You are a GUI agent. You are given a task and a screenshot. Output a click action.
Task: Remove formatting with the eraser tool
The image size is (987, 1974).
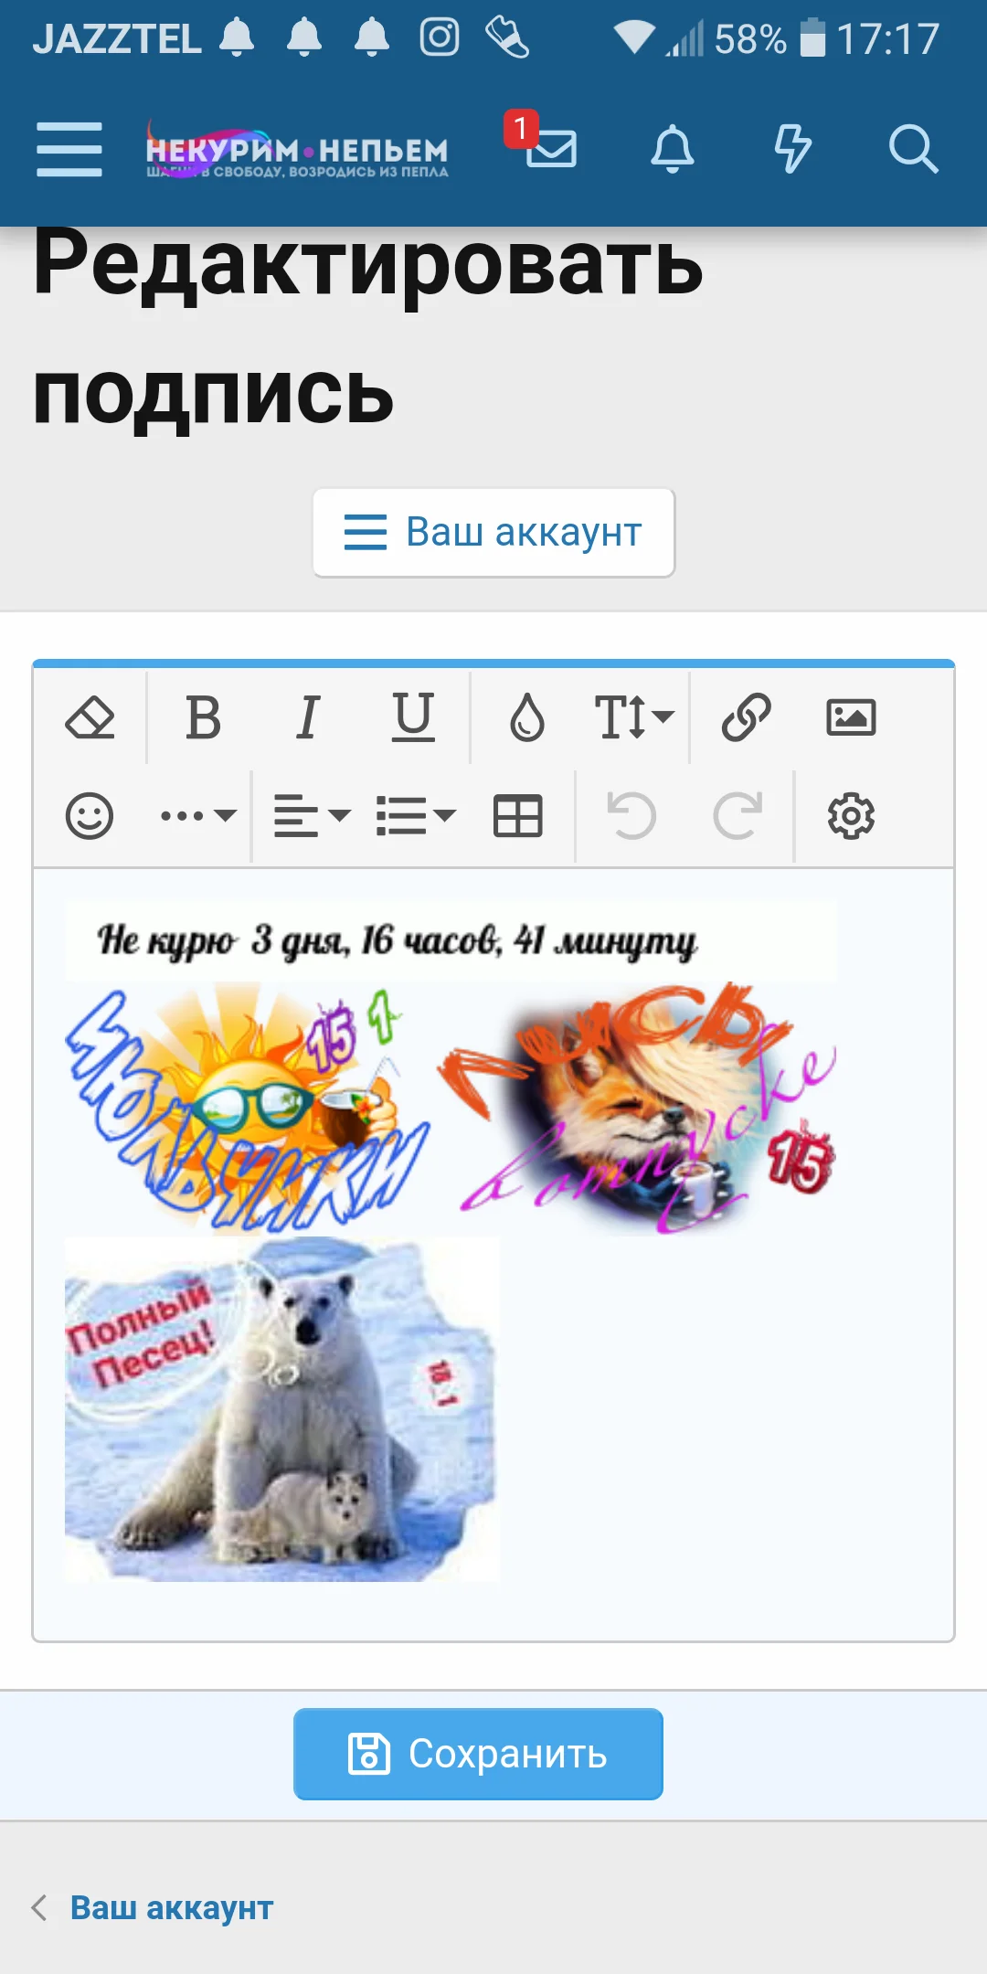tap(90, 717)
